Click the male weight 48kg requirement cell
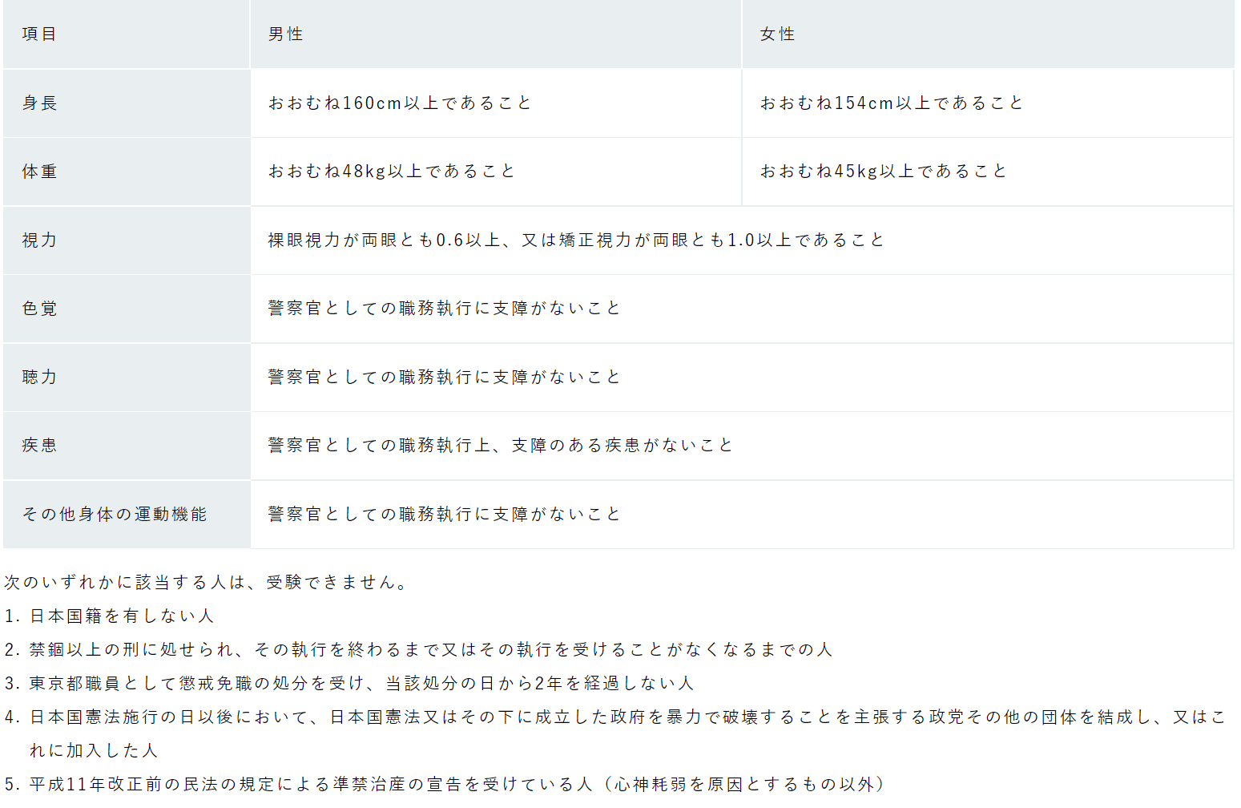The image size is (1241, 808). pyautogui.click(x=392, y=172)
